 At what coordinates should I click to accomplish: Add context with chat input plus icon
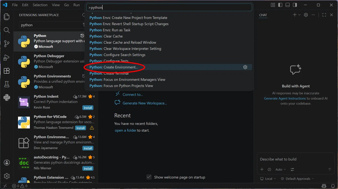262,169
